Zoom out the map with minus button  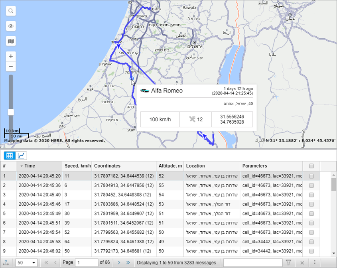click(11, 66)
